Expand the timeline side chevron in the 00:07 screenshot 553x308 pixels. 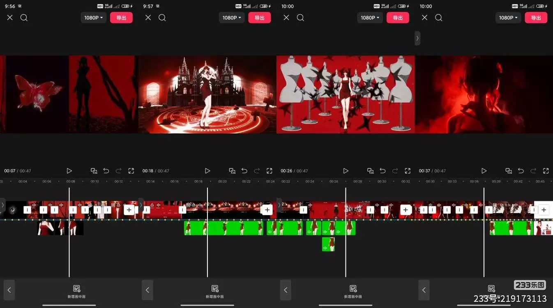[x=2, y=205]
